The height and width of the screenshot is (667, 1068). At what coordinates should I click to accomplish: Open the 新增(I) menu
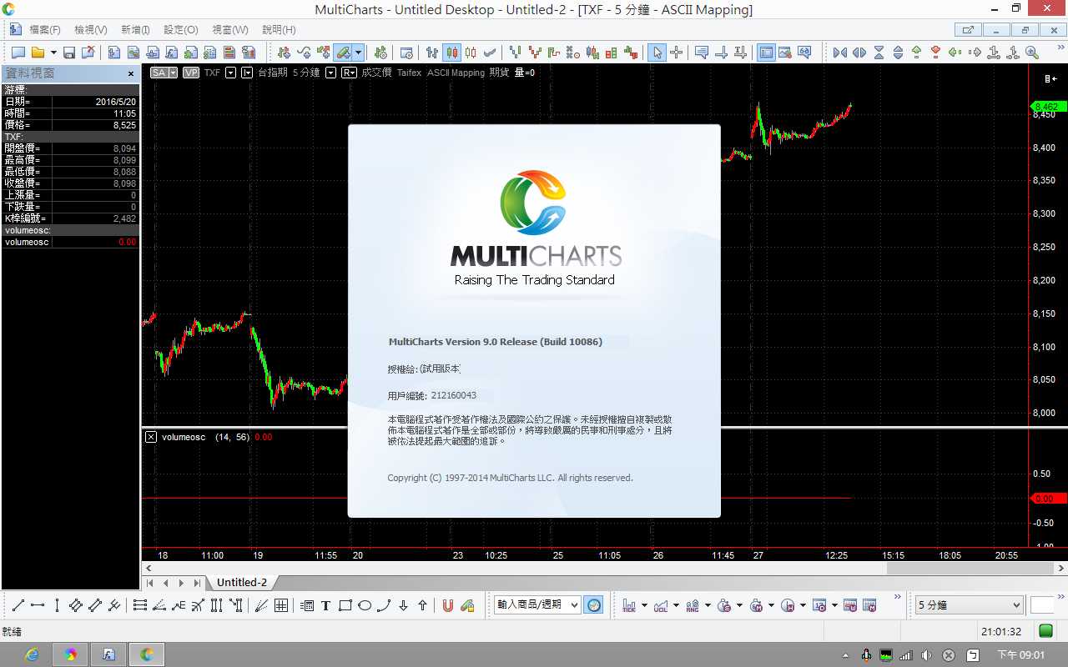(135, 29)
